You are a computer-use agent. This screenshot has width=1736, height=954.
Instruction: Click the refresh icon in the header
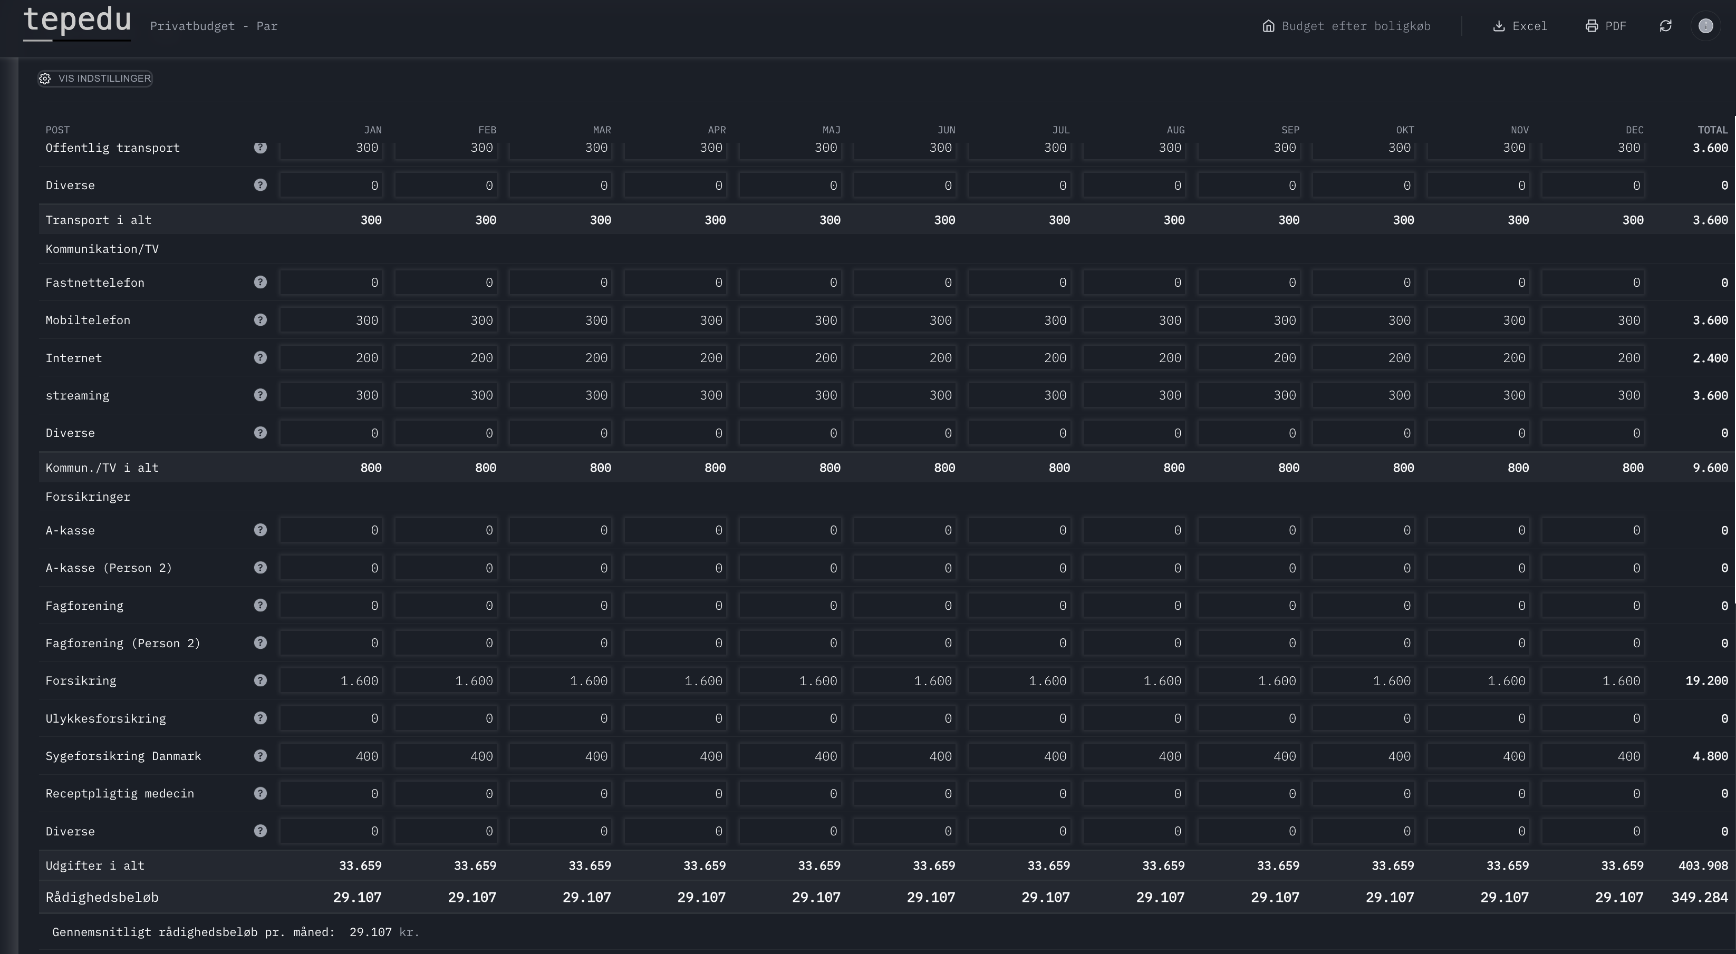click(1665, 26)
